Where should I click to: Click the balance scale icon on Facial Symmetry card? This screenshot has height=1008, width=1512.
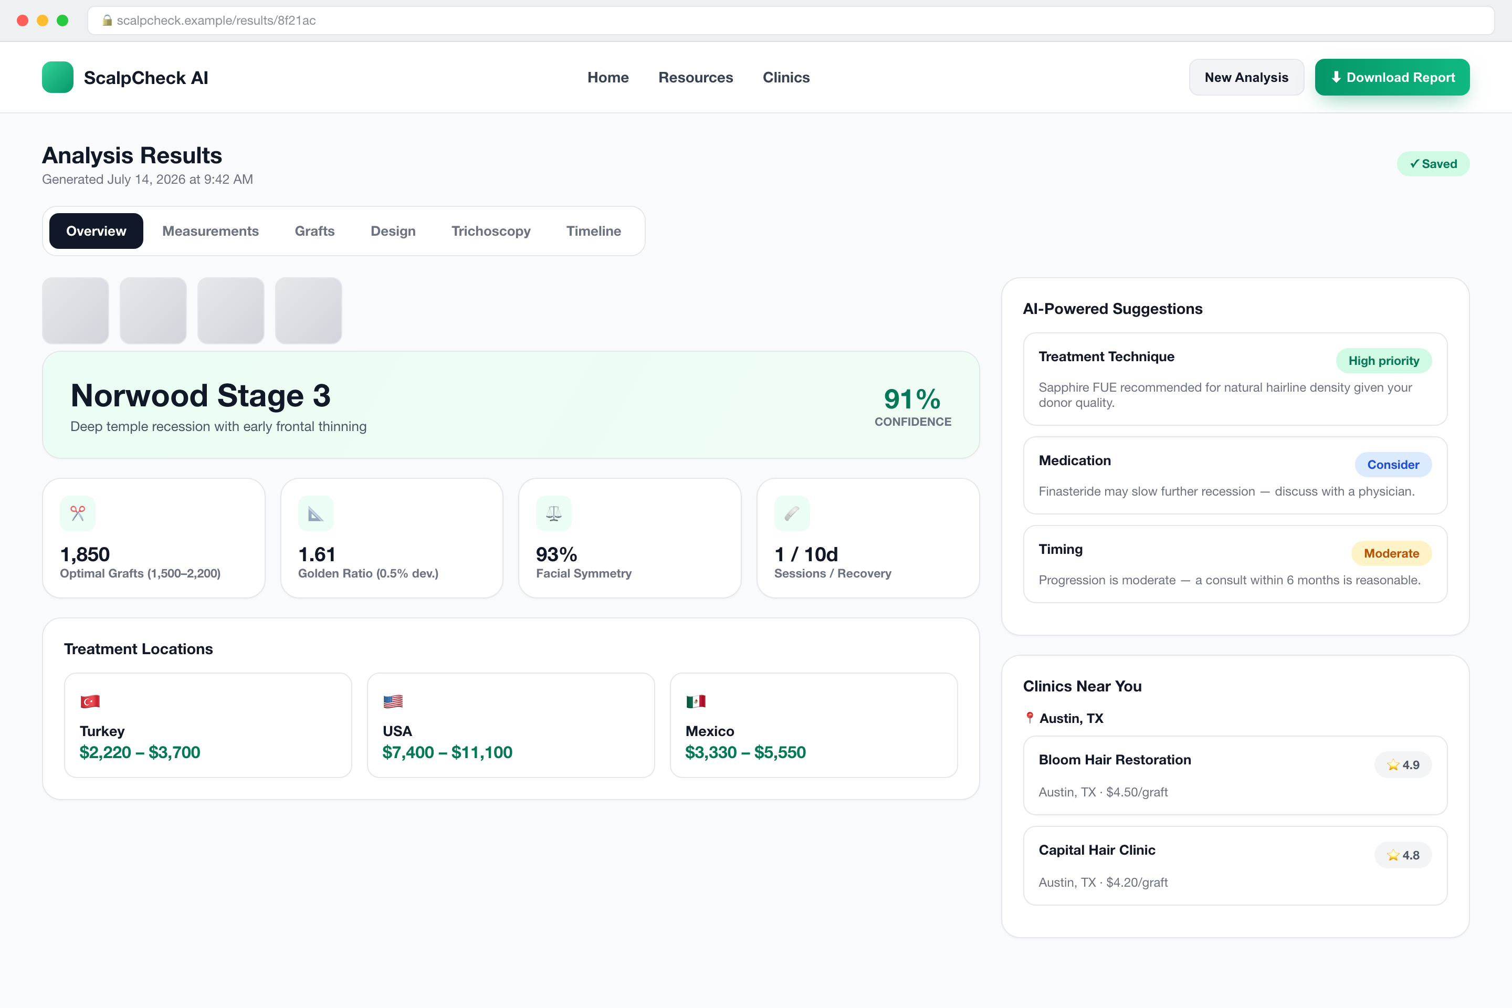click(x=553, y=513)
